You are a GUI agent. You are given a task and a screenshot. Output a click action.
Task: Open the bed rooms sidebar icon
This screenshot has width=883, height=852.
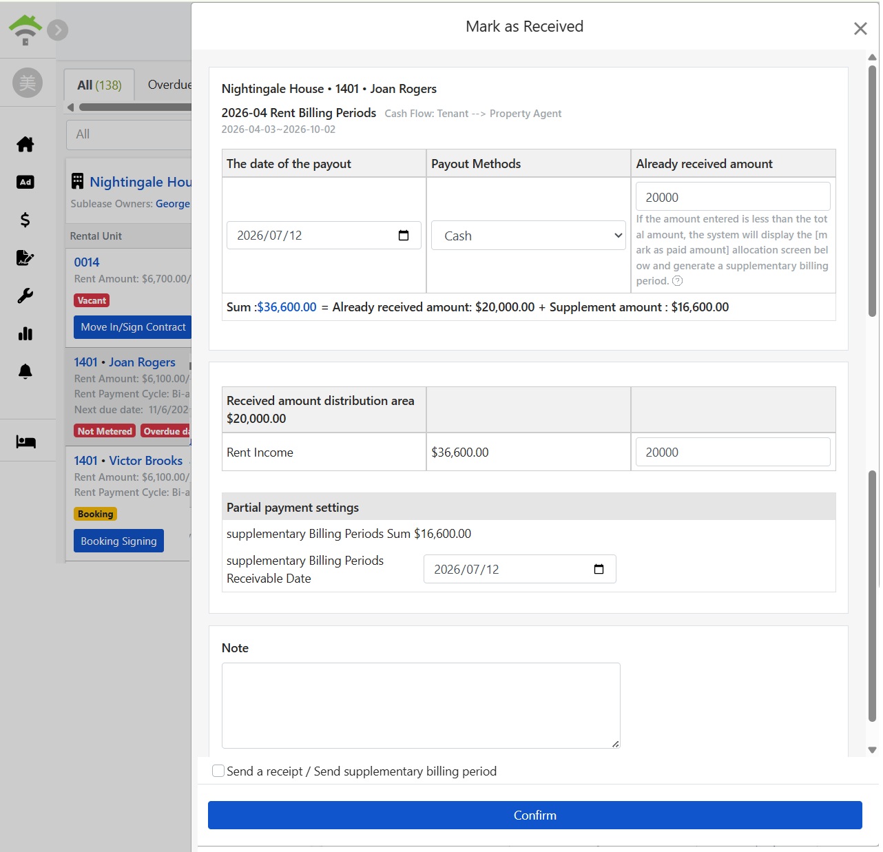(25, 441)
